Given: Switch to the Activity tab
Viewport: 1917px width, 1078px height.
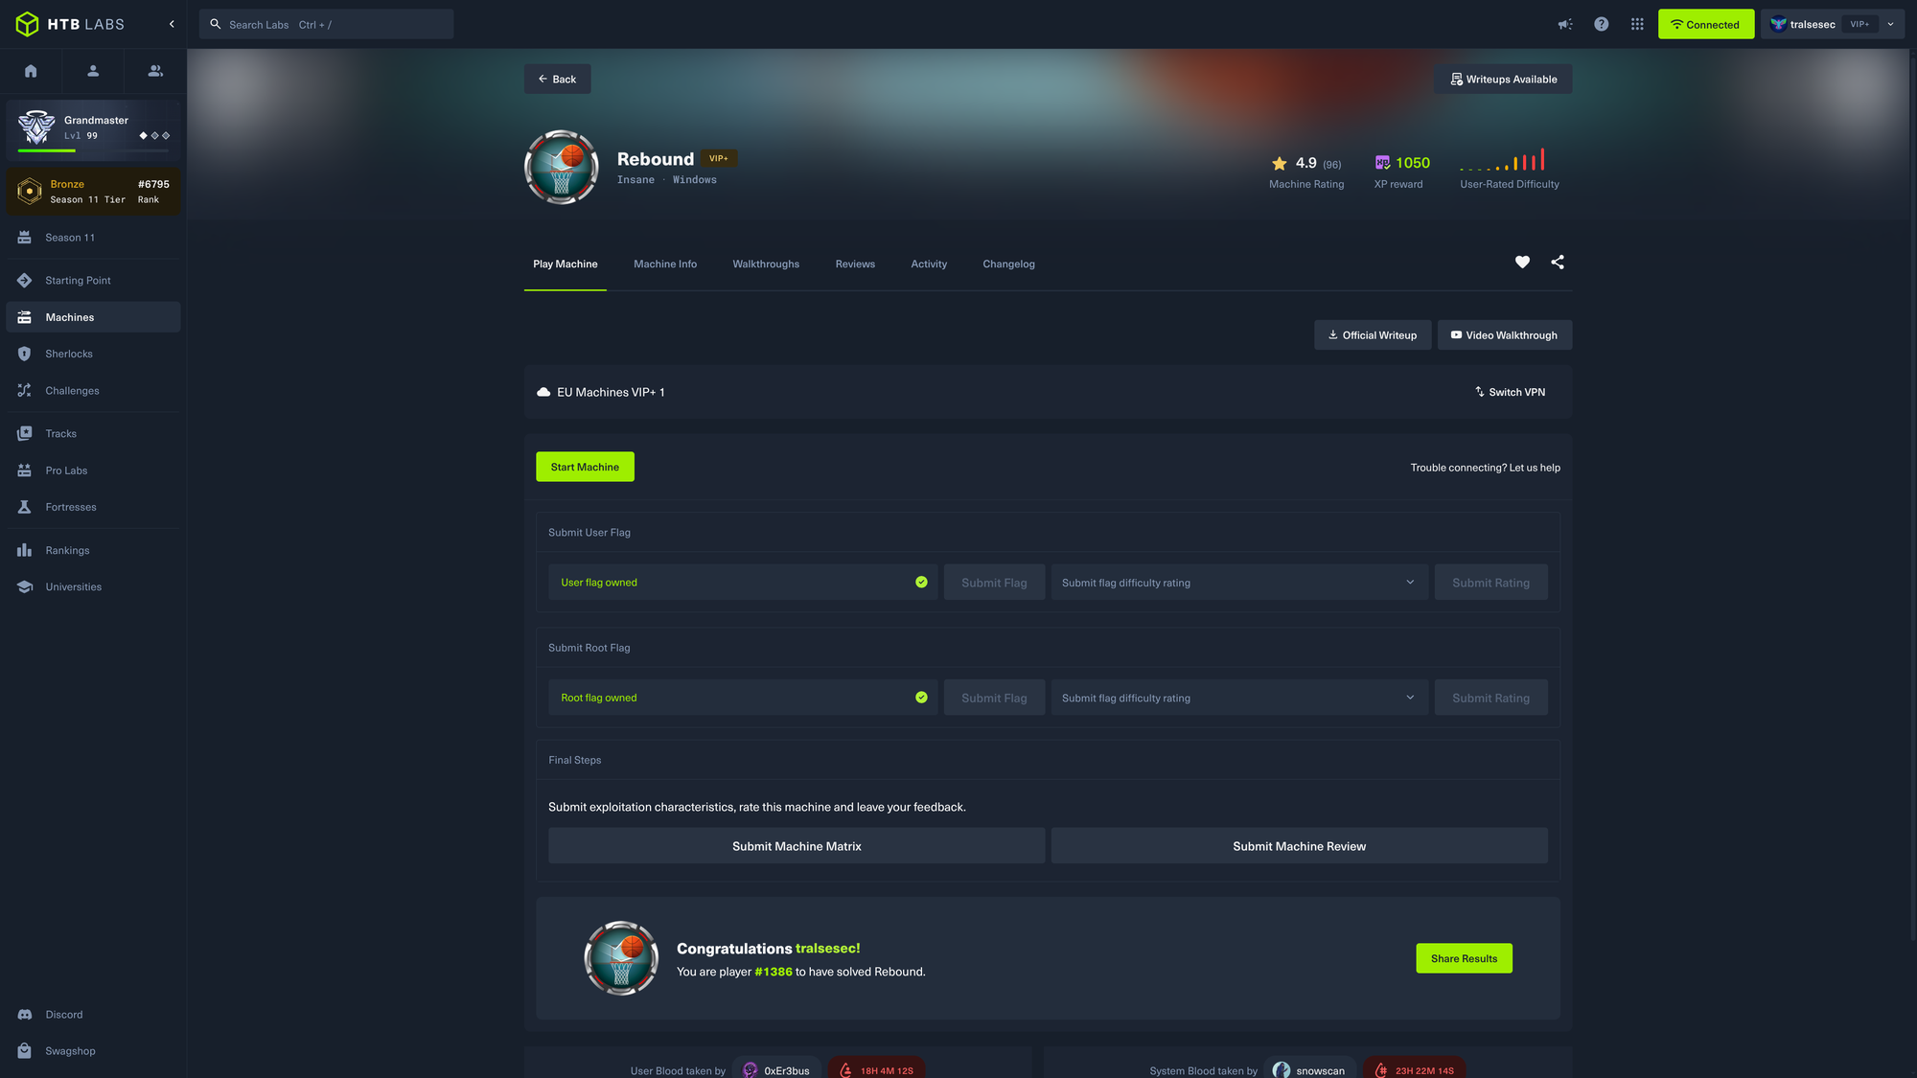Looking at the screenshot, I should (929, 264).
